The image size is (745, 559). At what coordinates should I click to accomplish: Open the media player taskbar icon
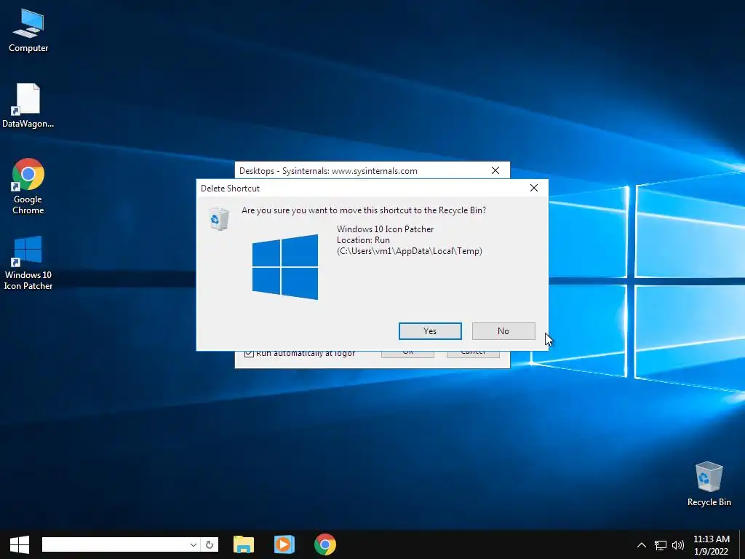[x=284, y=544]
